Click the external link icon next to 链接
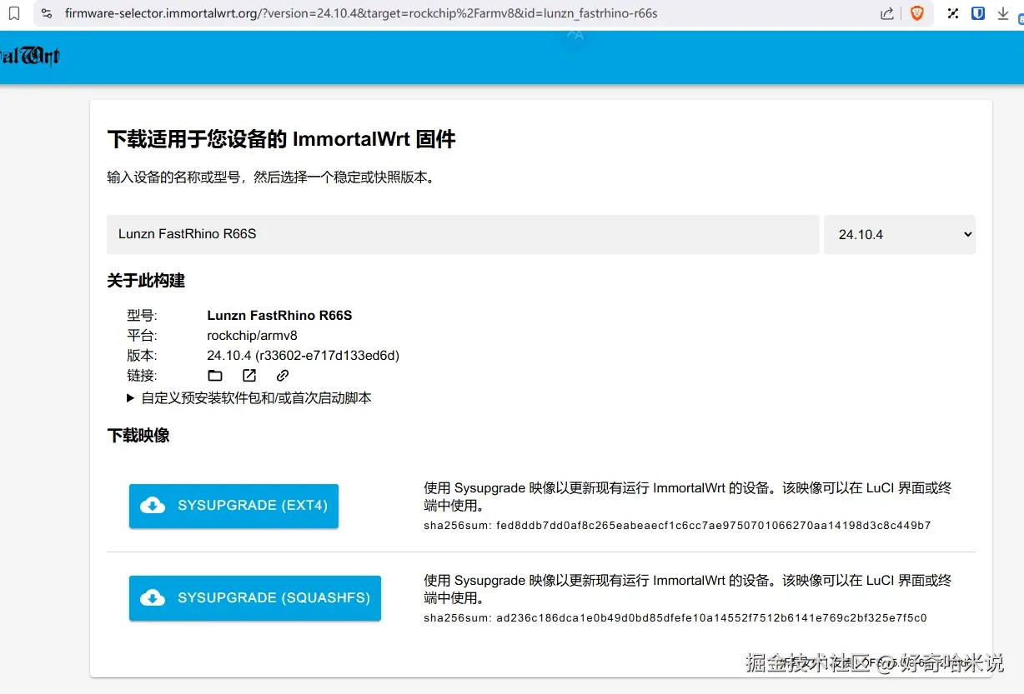 pyautogui.click(x=249, y=376)
